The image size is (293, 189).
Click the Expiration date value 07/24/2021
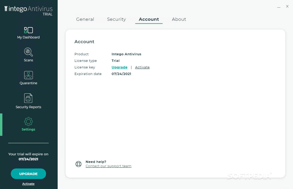pyautogui.click(x=121, y=74)
